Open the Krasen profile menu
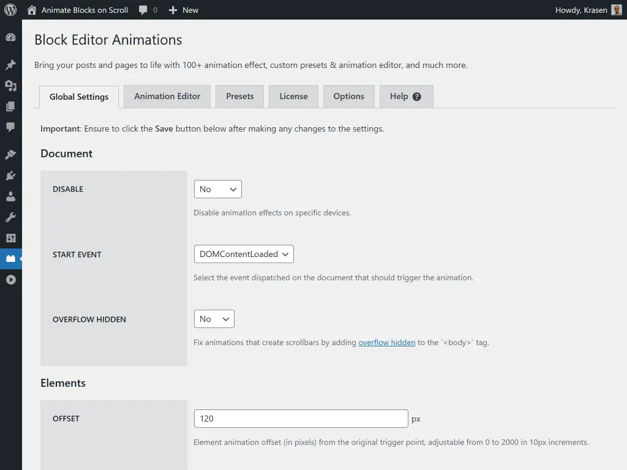627x470 pixels. 588,10
